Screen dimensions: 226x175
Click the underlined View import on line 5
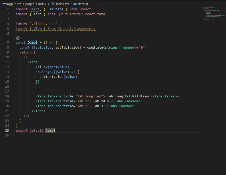(37, 29)
